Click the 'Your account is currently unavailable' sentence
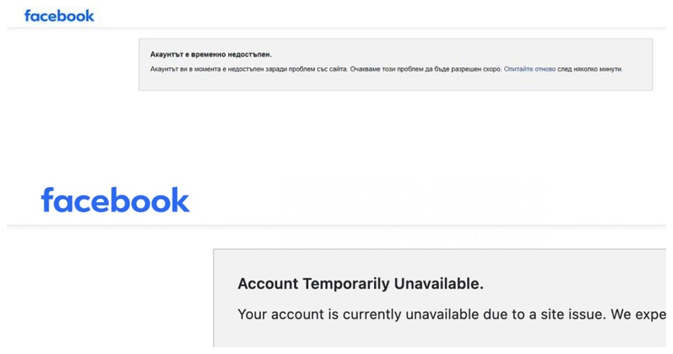 [359, 314]
